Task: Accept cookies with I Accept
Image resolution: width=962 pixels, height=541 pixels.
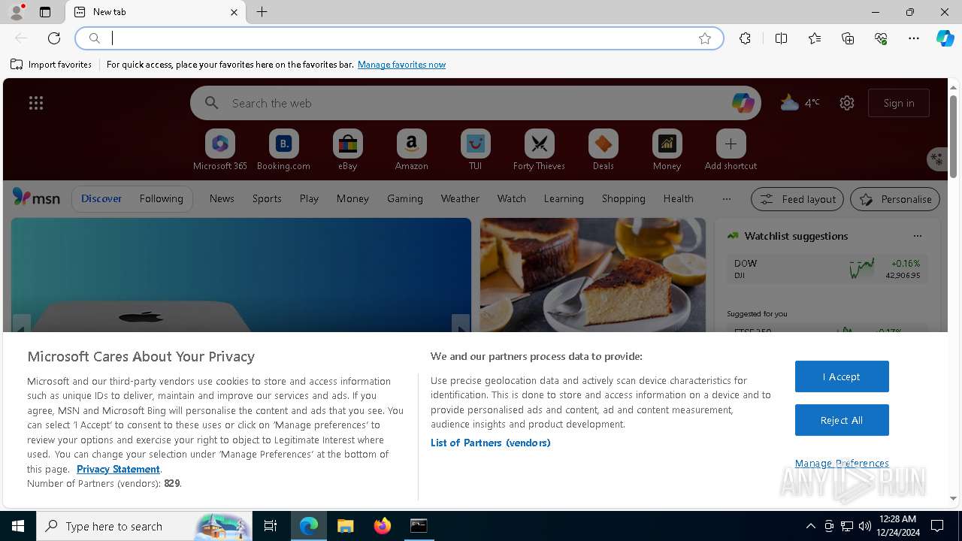Action: (842, 376)
